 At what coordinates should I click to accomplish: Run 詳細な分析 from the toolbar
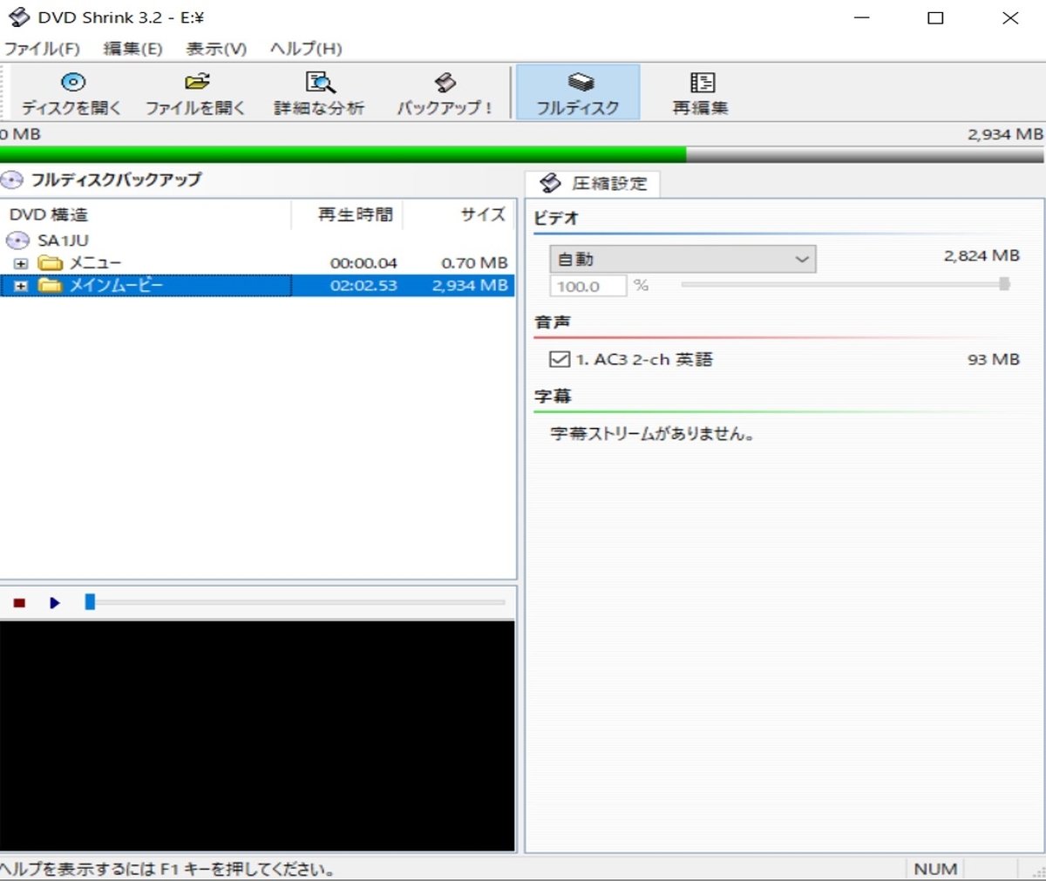pos(319,93)
